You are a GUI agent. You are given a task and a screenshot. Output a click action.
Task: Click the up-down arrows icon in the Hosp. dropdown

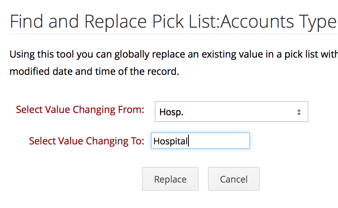click(x=299, y=112)
